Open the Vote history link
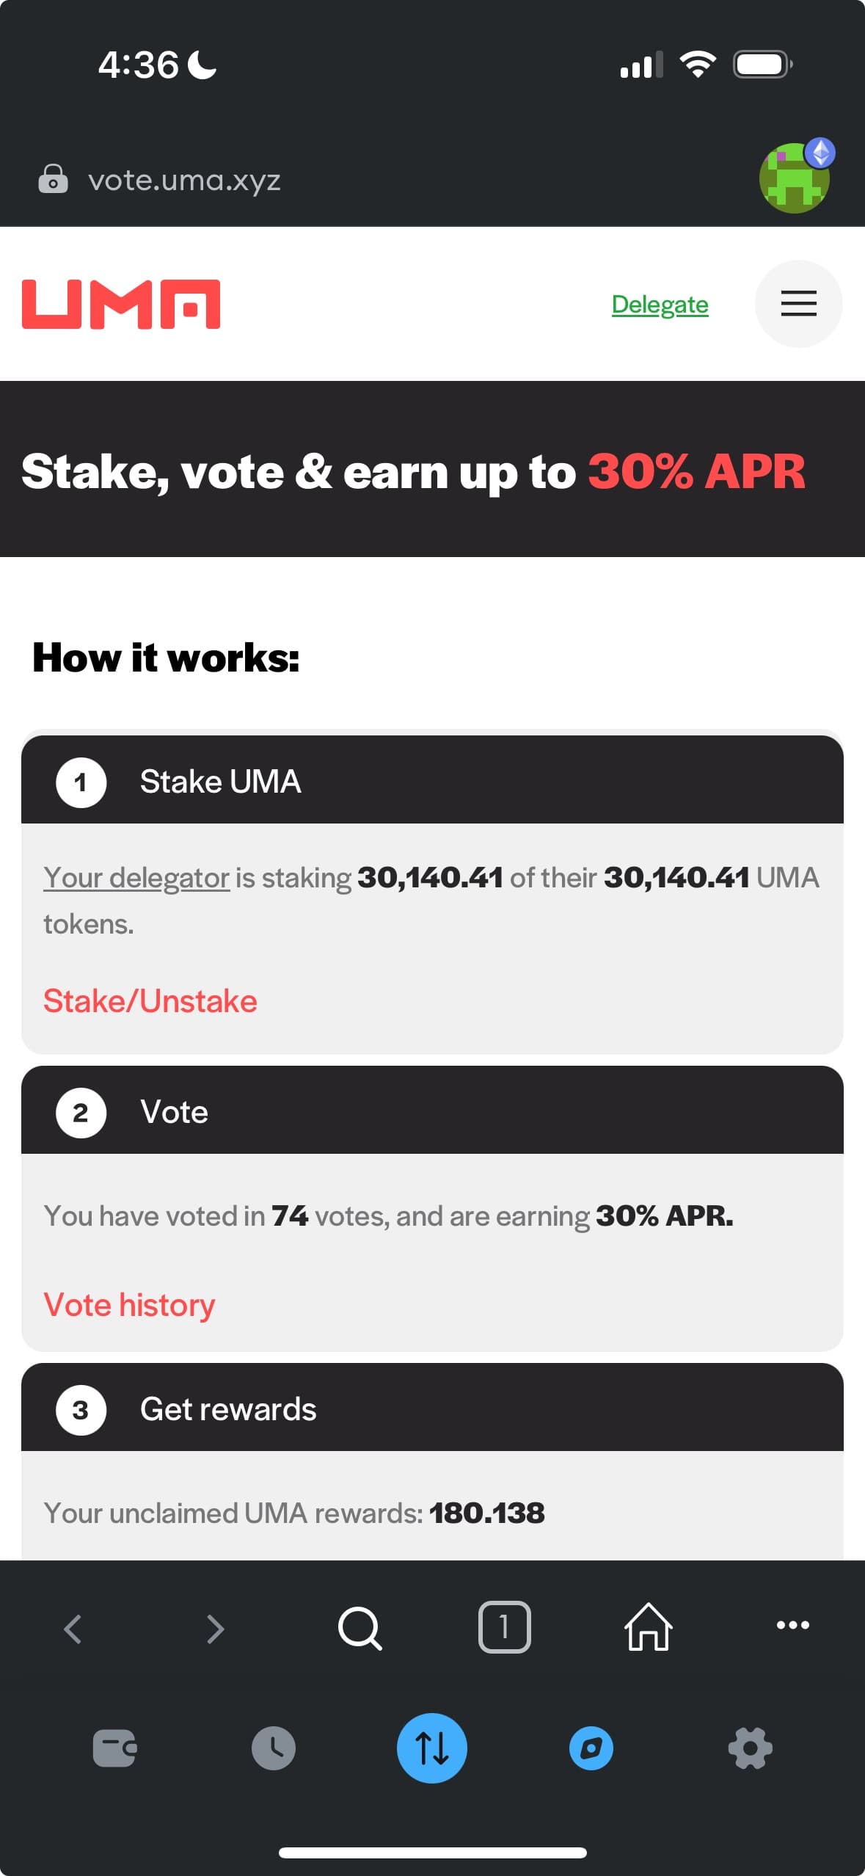Viewport: 865px width, 1876px height. click(129, 1305)
